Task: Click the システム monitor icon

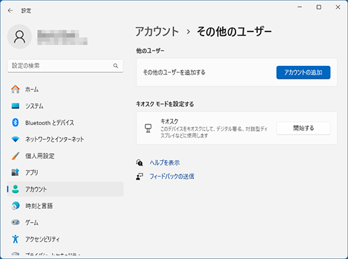Action: (15, 106)
